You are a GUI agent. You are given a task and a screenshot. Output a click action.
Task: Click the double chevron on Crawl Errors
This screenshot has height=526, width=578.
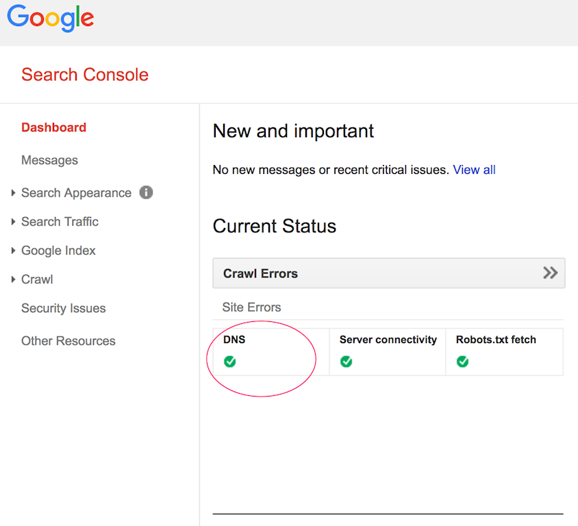(550, 273)
